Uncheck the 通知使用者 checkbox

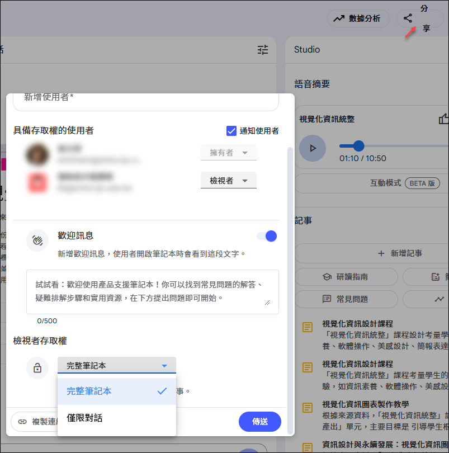231,130
